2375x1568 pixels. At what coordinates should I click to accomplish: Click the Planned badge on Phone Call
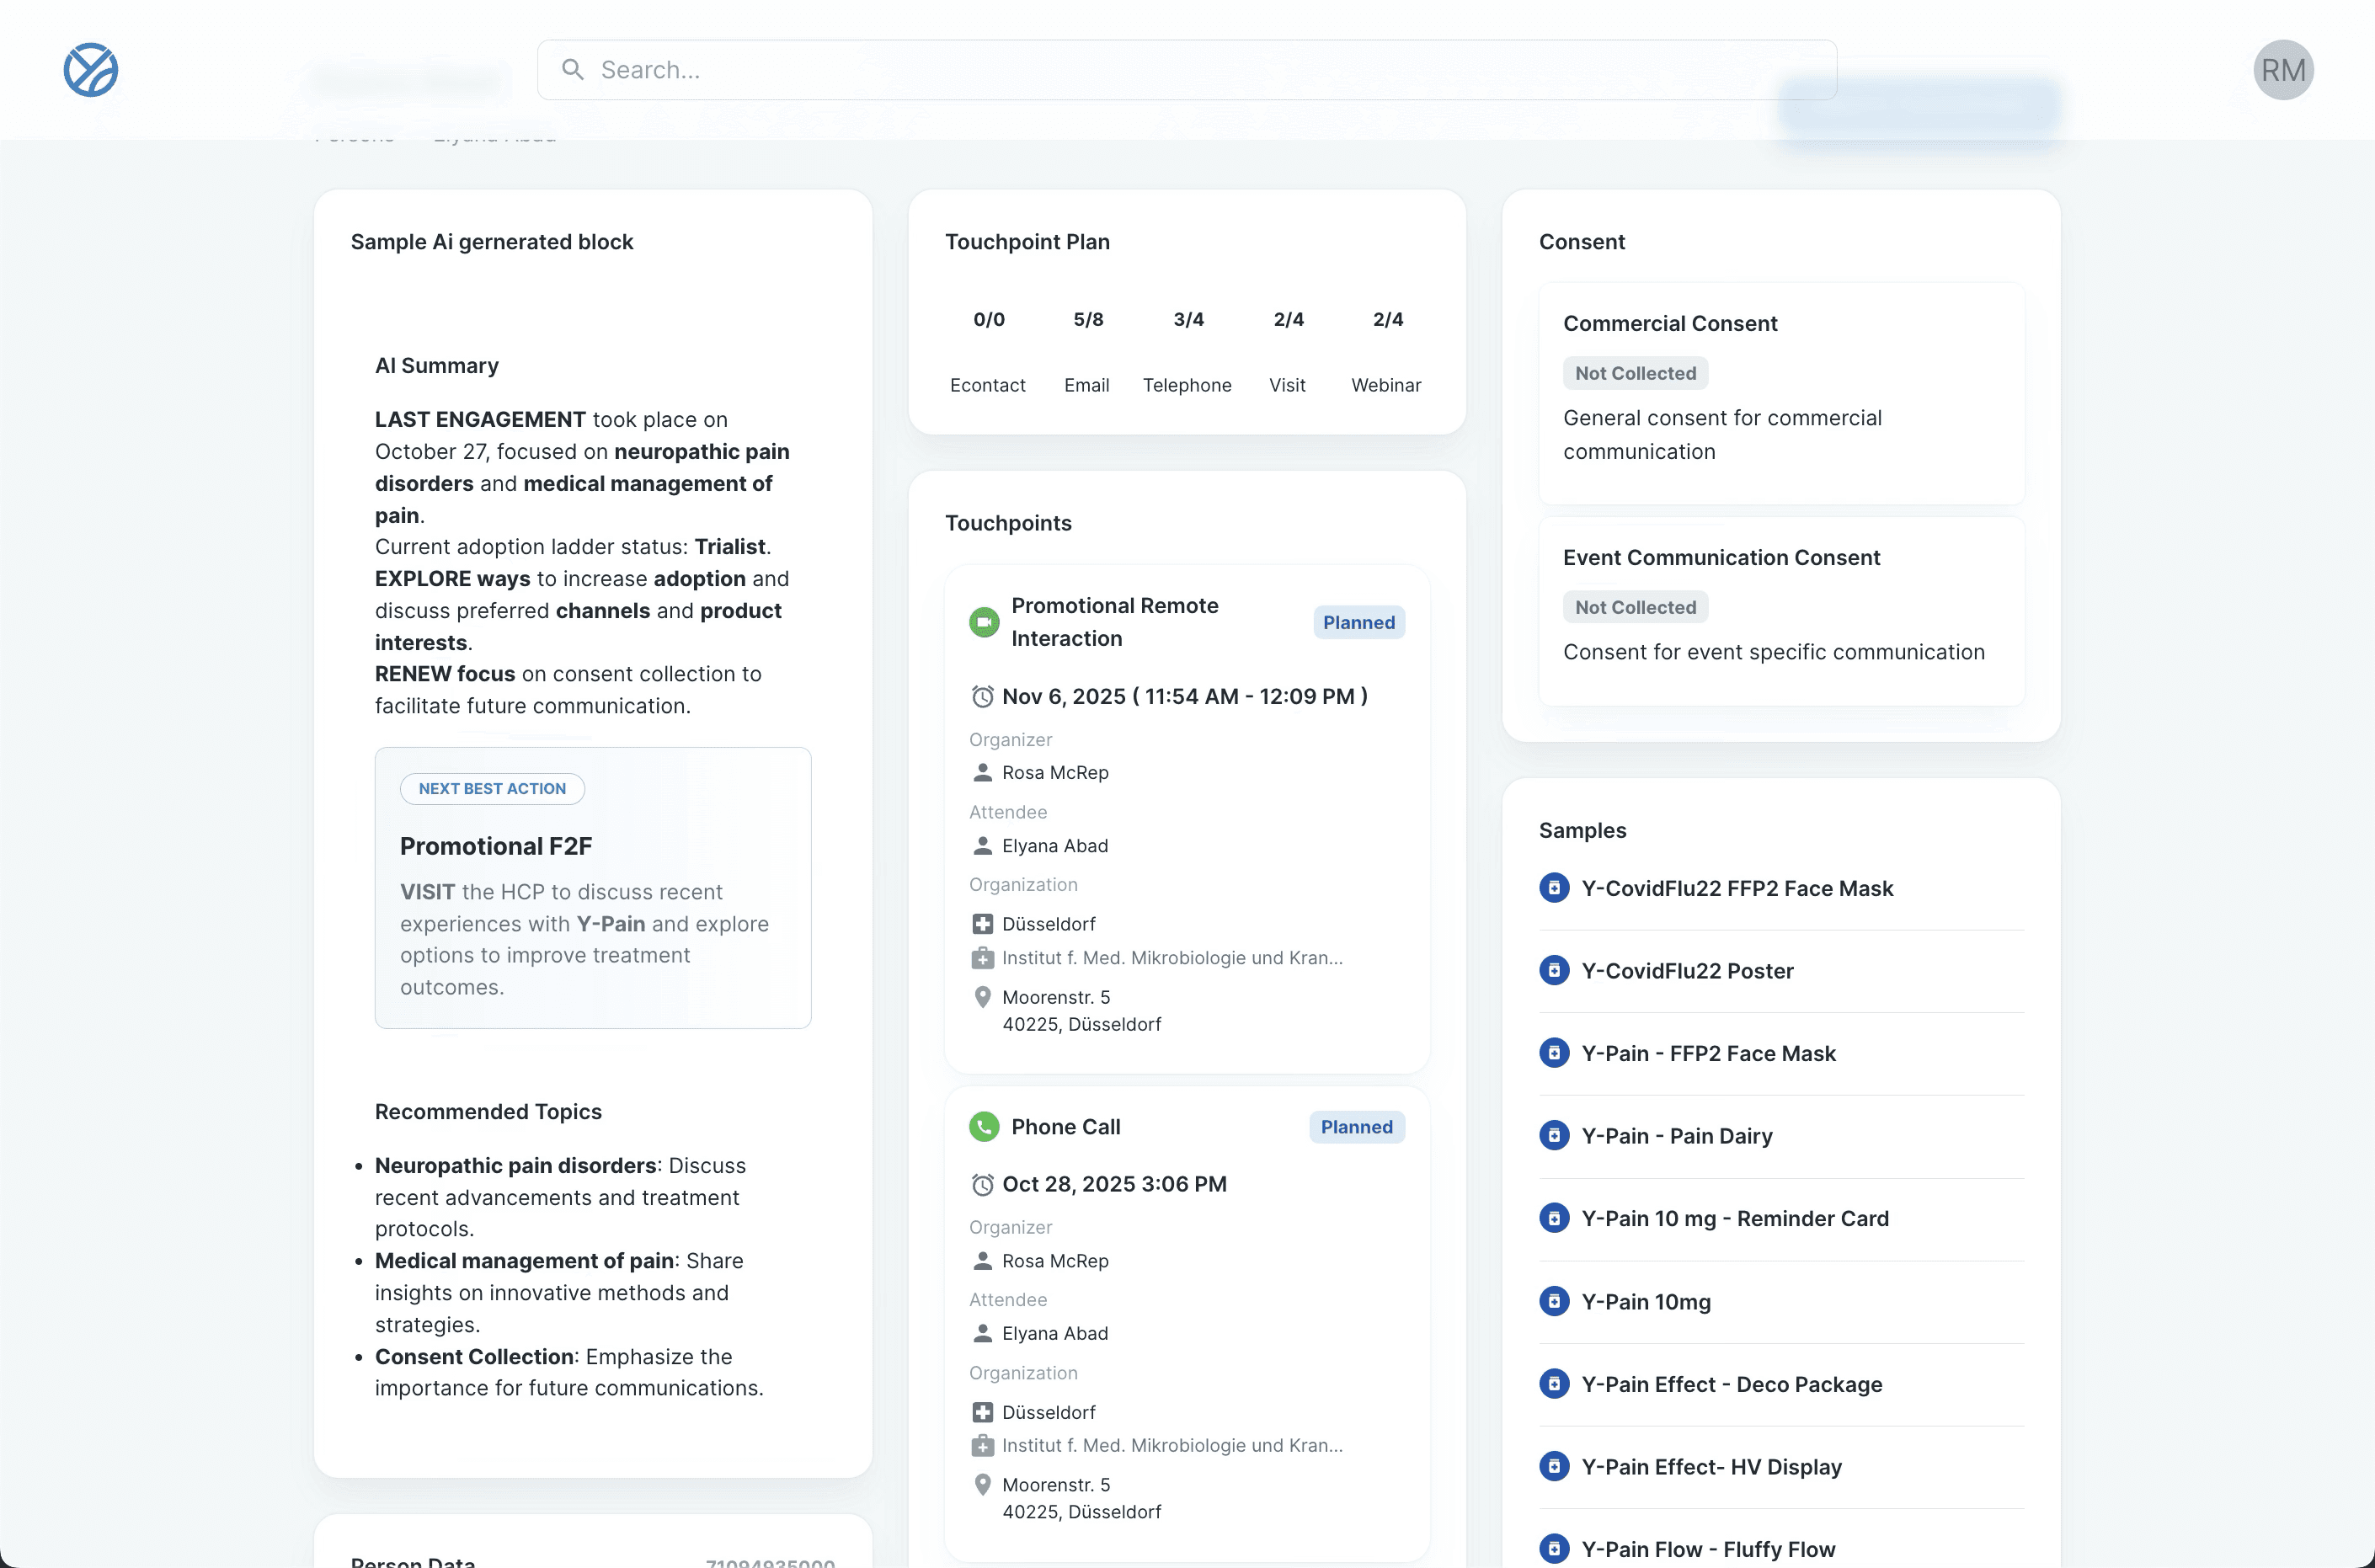click(x=1356, y=1127)
